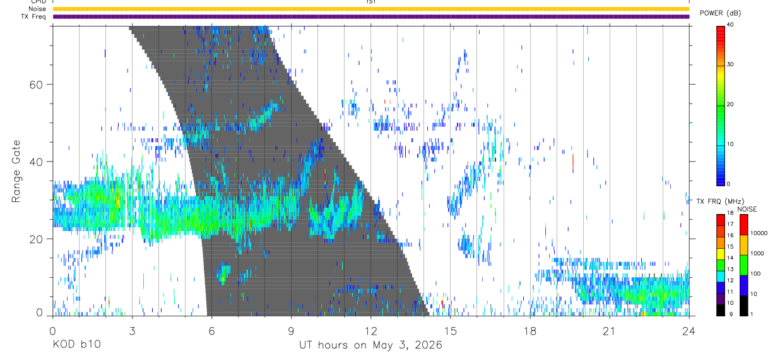Click x-axis tick label 21
This screenshot has width=775, height=358.
coord(609,330)
